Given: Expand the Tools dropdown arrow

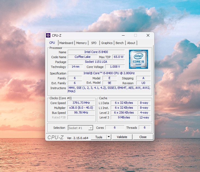Looking at the screenshot, I should (x=109, y=137).
